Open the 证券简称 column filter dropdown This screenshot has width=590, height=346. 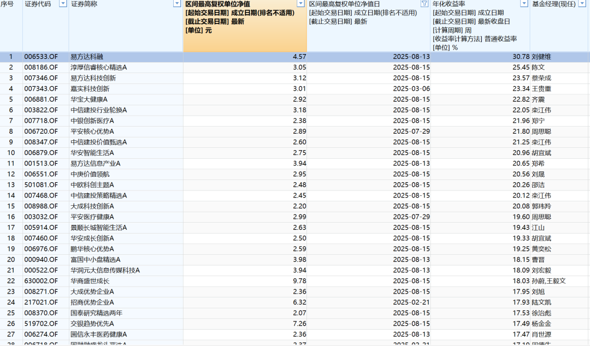click(x=177, y=4)
